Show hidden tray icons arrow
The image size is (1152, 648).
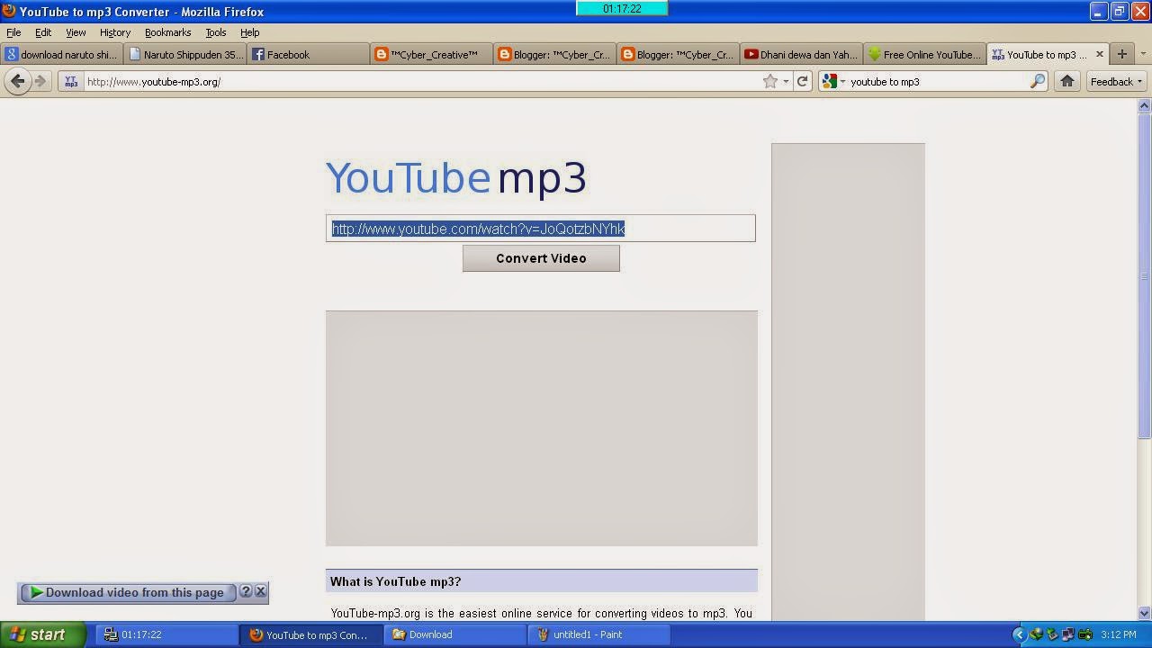[1019, 634]
